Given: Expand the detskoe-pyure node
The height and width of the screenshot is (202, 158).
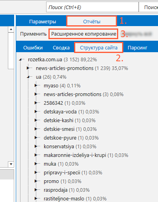Looking at the screenshot, I should coord(36,138).
